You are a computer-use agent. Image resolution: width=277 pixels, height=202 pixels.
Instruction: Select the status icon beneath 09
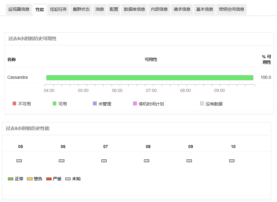coord(189,161)
